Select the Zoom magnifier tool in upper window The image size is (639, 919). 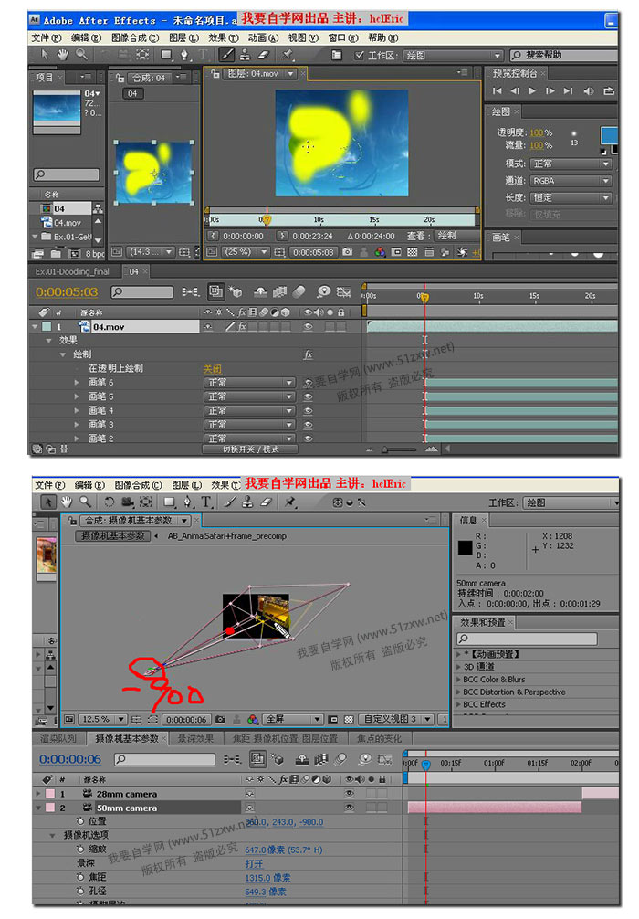pos(81,55)
